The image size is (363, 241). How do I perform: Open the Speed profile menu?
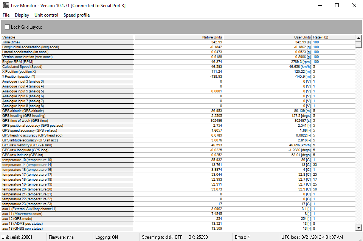point(76,15)
